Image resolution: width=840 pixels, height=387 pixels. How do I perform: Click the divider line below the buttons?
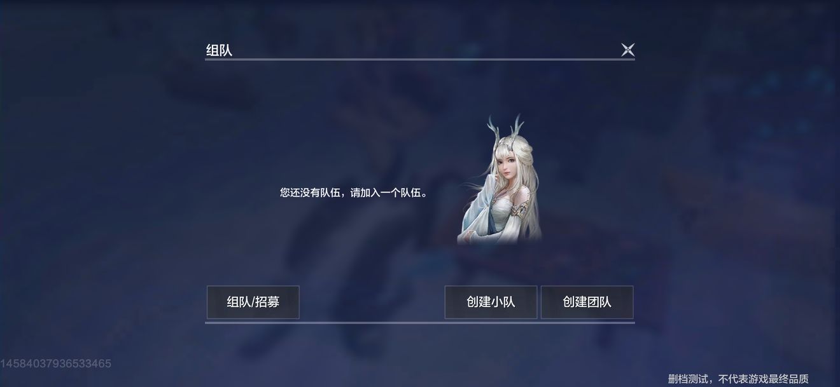[x=420, y=323]
